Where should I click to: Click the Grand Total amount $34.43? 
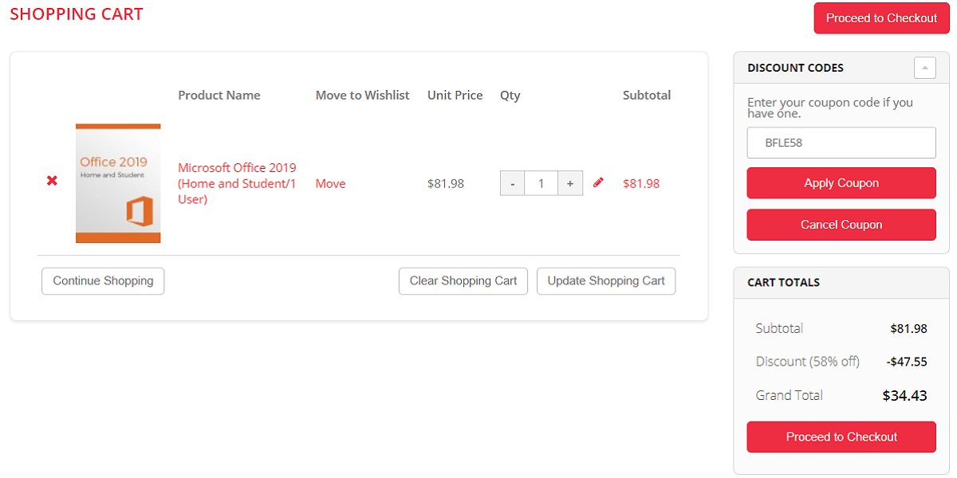tap(904, 395)
